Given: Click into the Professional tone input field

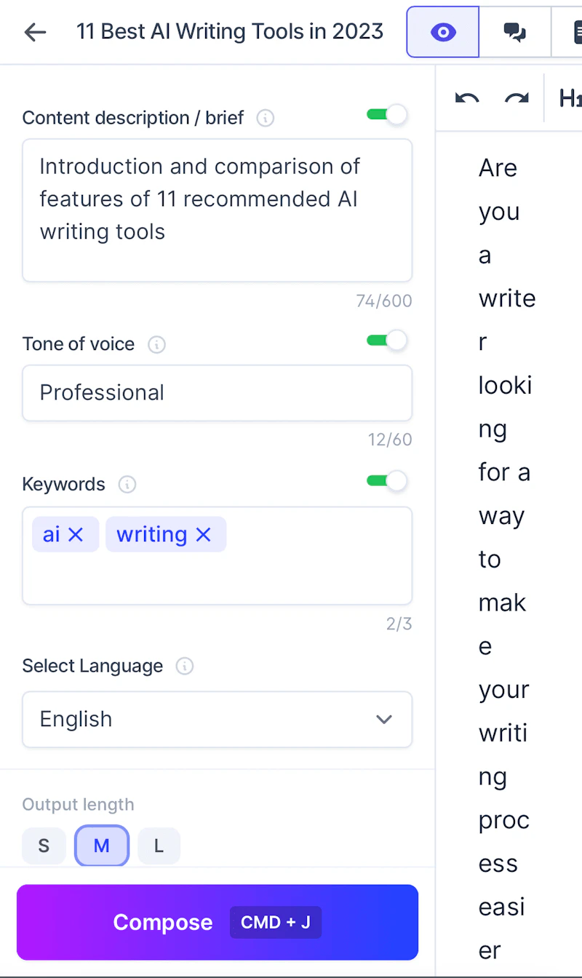Looking at the screenshot, I should point(217,393).
